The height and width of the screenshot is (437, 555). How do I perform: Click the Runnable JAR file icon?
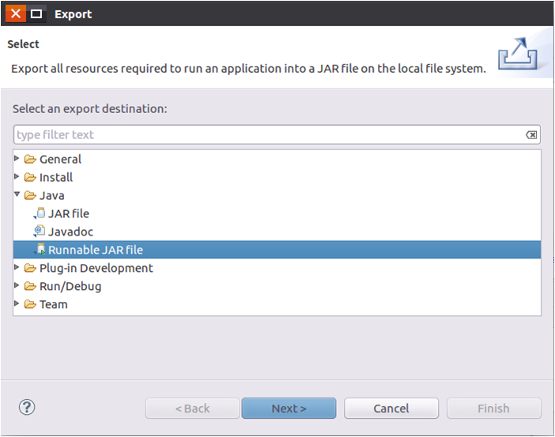(40, 250)
